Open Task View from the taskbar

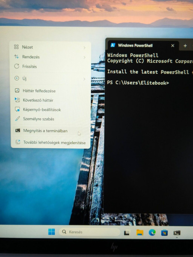click(x=126, y=233)
